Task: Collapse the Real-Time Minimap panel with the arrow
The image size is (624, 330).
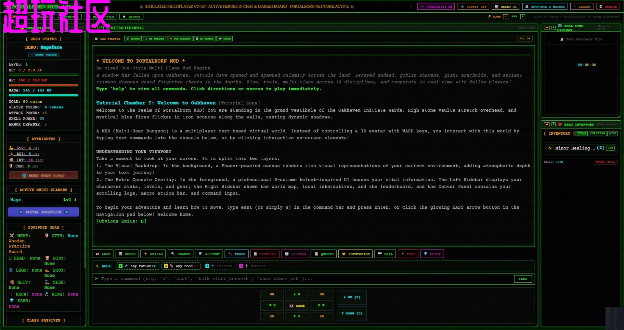Action: pyautogui.click(x=553, y=28)
